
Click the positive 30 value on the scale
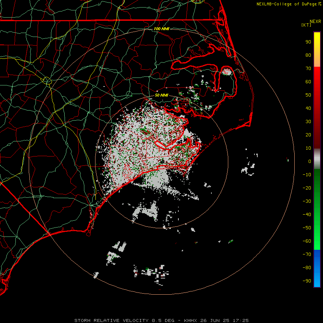tap(308, 122)
